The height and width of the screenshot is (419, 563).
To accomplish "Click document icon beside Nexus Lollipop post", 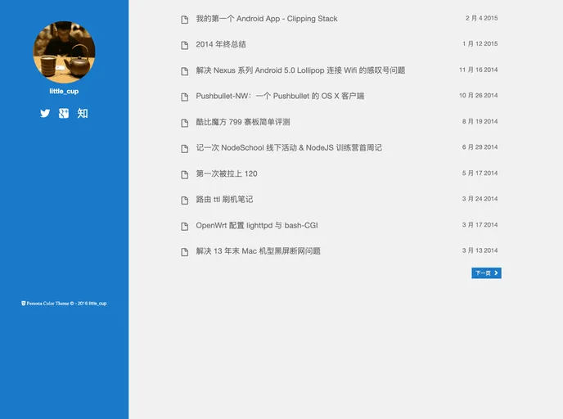I will 185,71.
